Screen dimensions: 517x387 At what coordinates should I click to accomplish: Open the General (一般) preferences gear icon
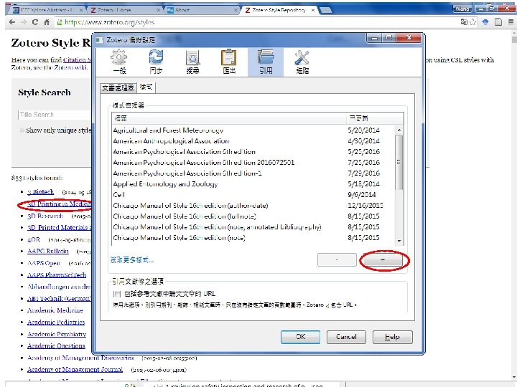point(119,62)
